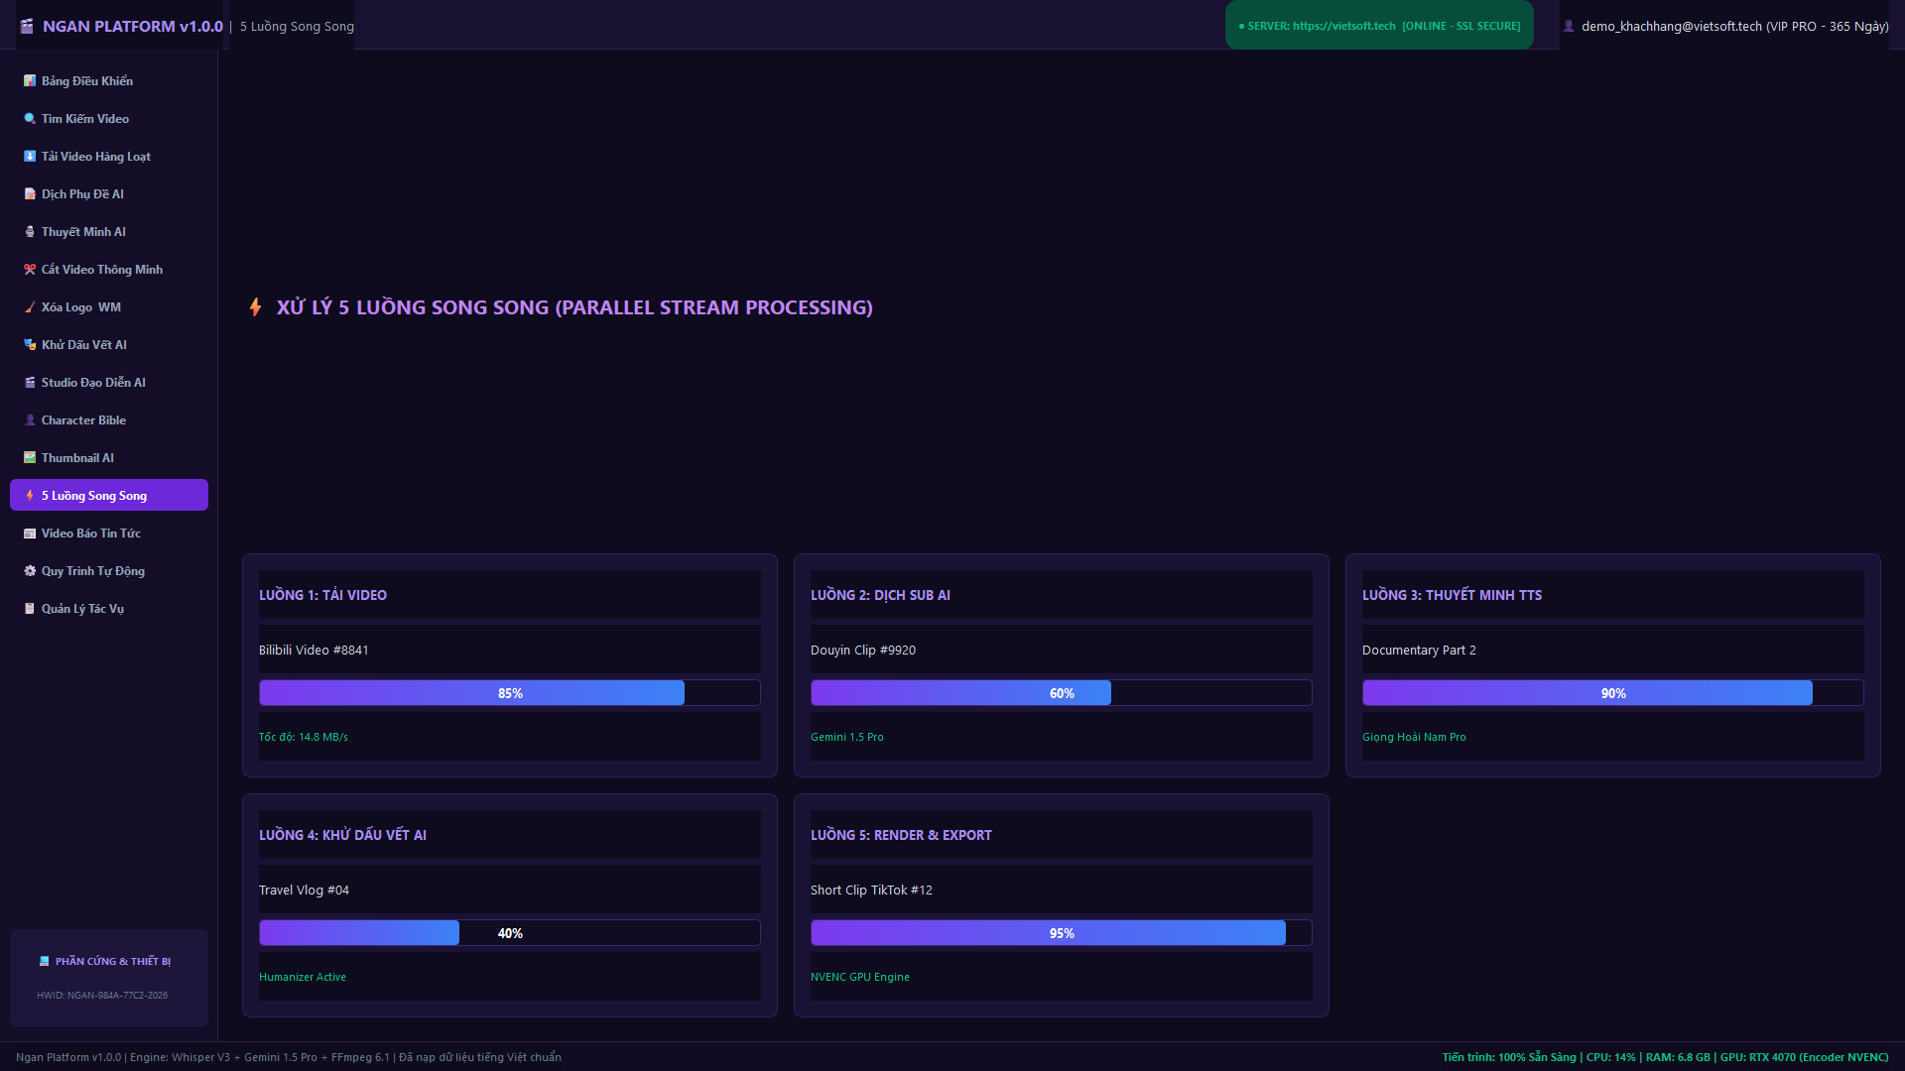This screenshot has width=1905, height=1071.
Task: Click the Luồng 5 95% progress bar
Action: (1062, 933)
